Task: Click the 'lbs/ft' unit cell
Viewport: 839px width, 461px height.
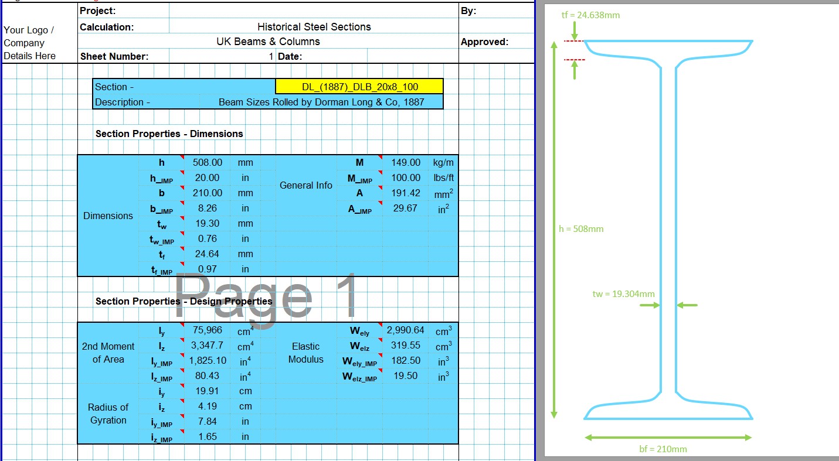Action: click(444, 177)
